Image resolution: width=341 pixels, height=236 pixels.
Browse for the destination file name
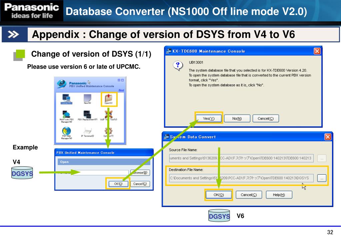pyautogui.click(x=322, y=178)
